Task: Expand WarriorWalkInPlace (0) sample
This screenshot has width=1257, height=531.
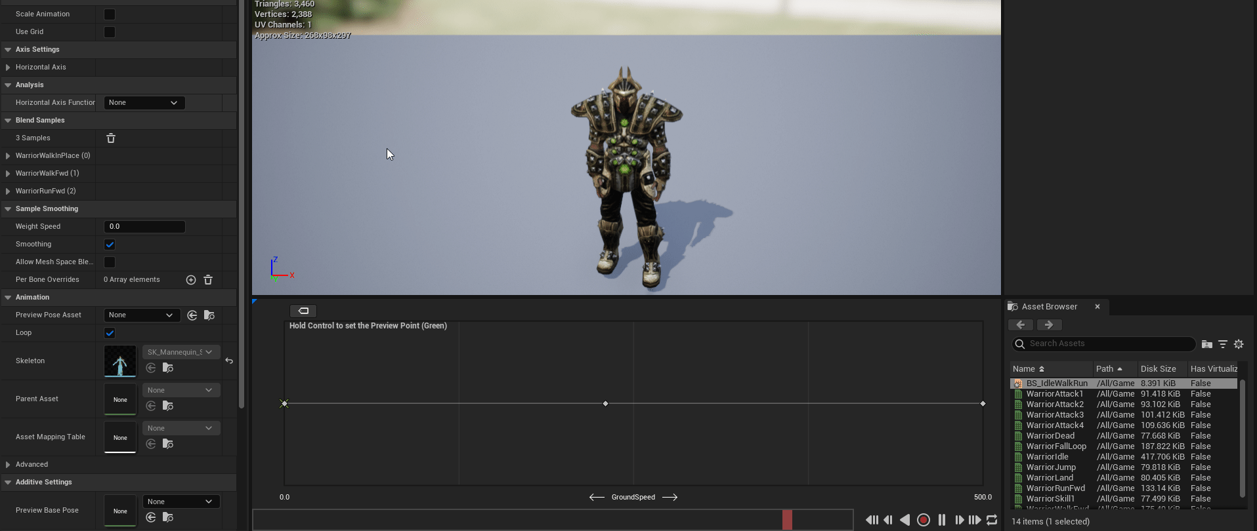Action: point(8,156)
